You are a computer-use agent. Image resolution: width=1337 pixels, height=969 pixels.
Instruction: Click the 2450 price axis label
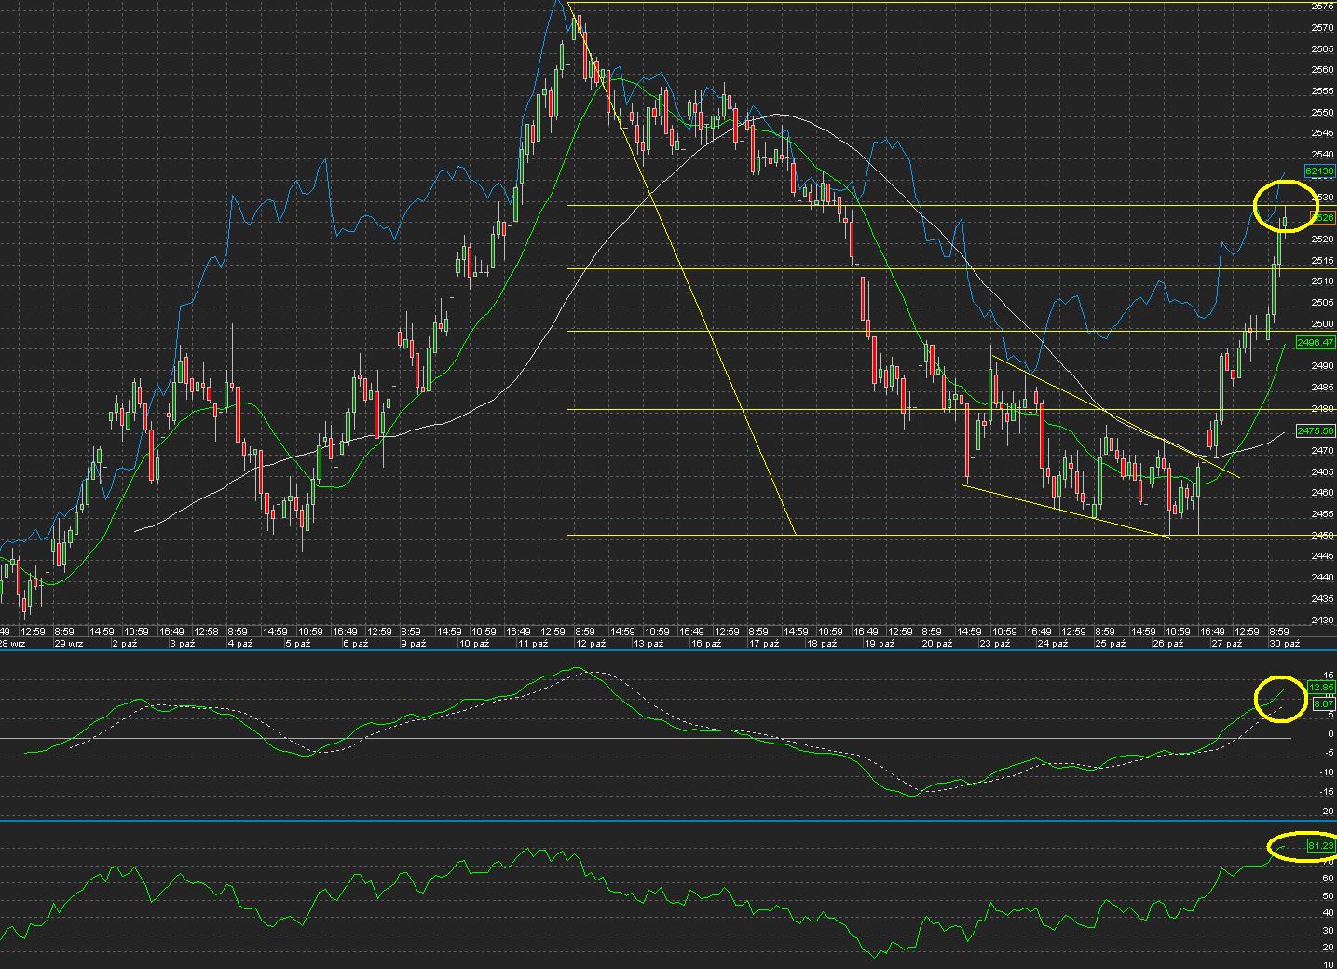coord(1321,536)
